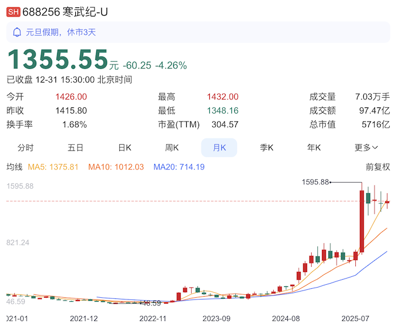The height and width of the screenshot is (330, 396).
Task: Switch to the 分时 chart tab
Action: pyautogui.click(x=25, y=147)
